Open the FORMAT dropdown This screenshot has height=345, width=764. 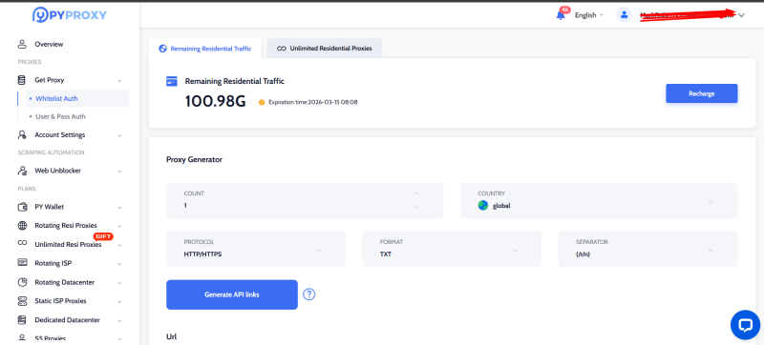[x=451, y=249]
